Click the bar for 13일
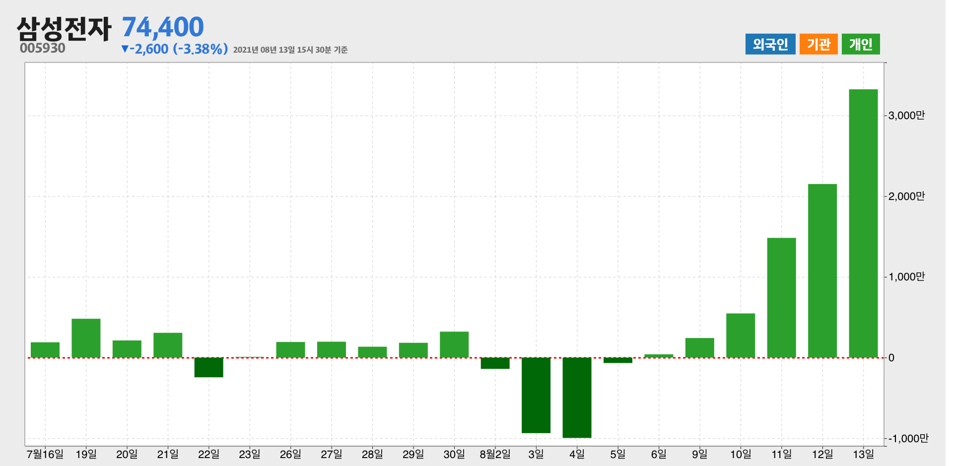 [x=863, y=223]
